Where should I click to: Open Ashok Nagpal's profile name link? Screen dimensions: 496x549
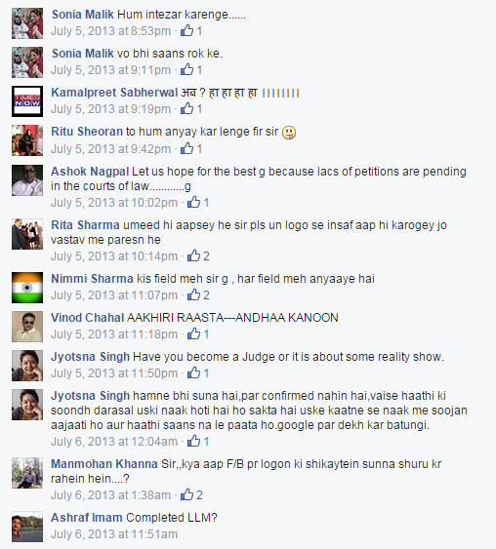click(90, 172)
